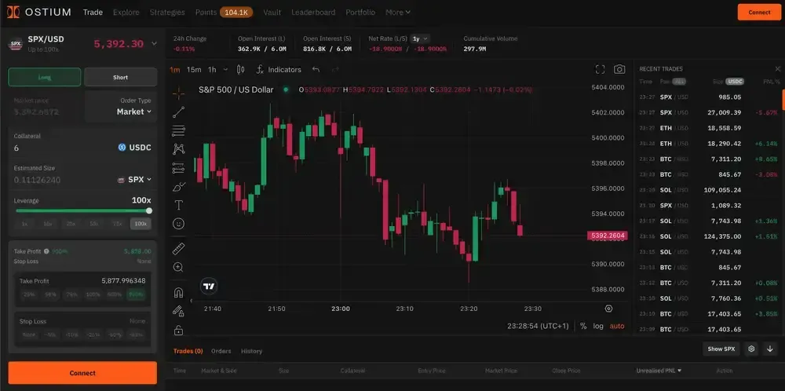Click the Take Profit info icon
Image resolution: width=785 pixels, height=391 pixels.
[46, 251]
